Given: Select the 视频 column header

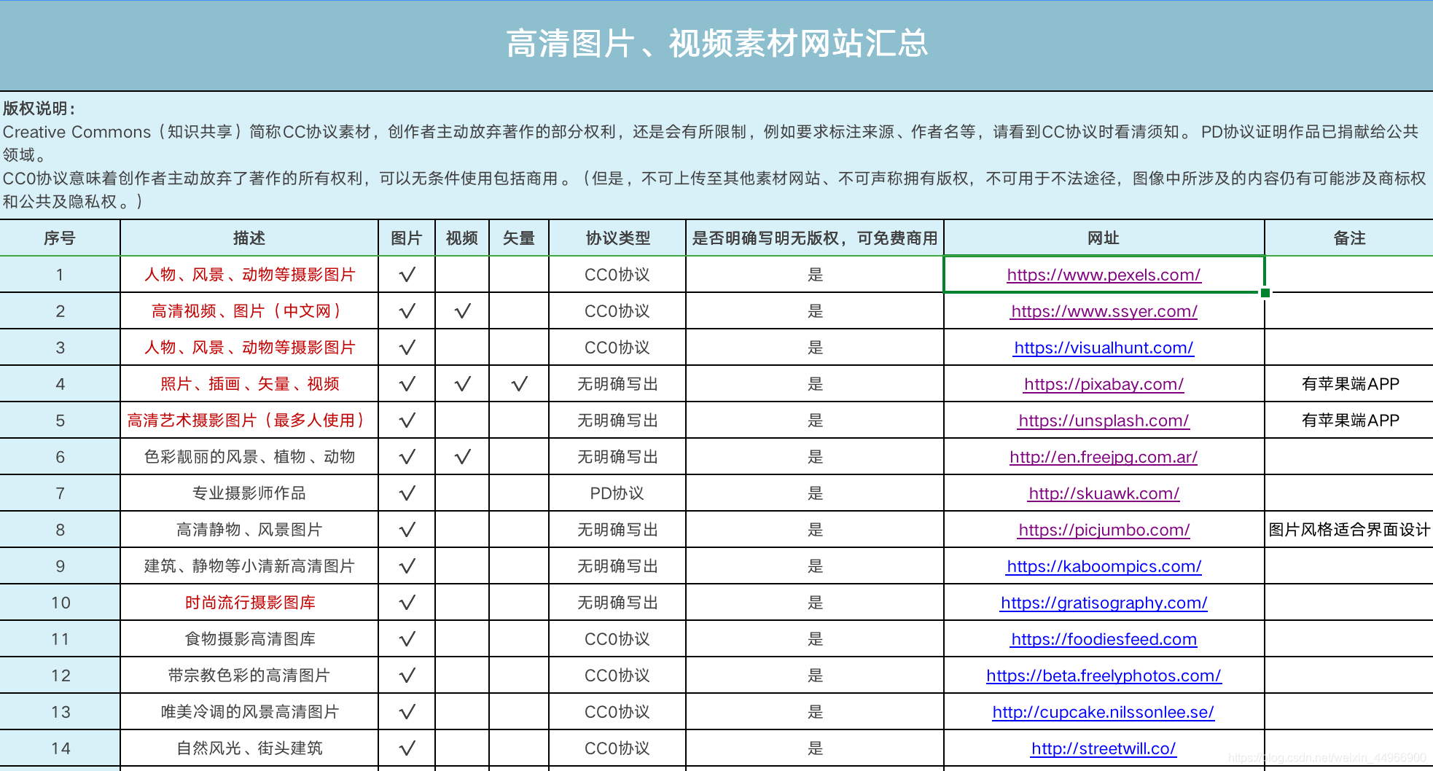Looking at the screenshot, I should coord(462,238).
